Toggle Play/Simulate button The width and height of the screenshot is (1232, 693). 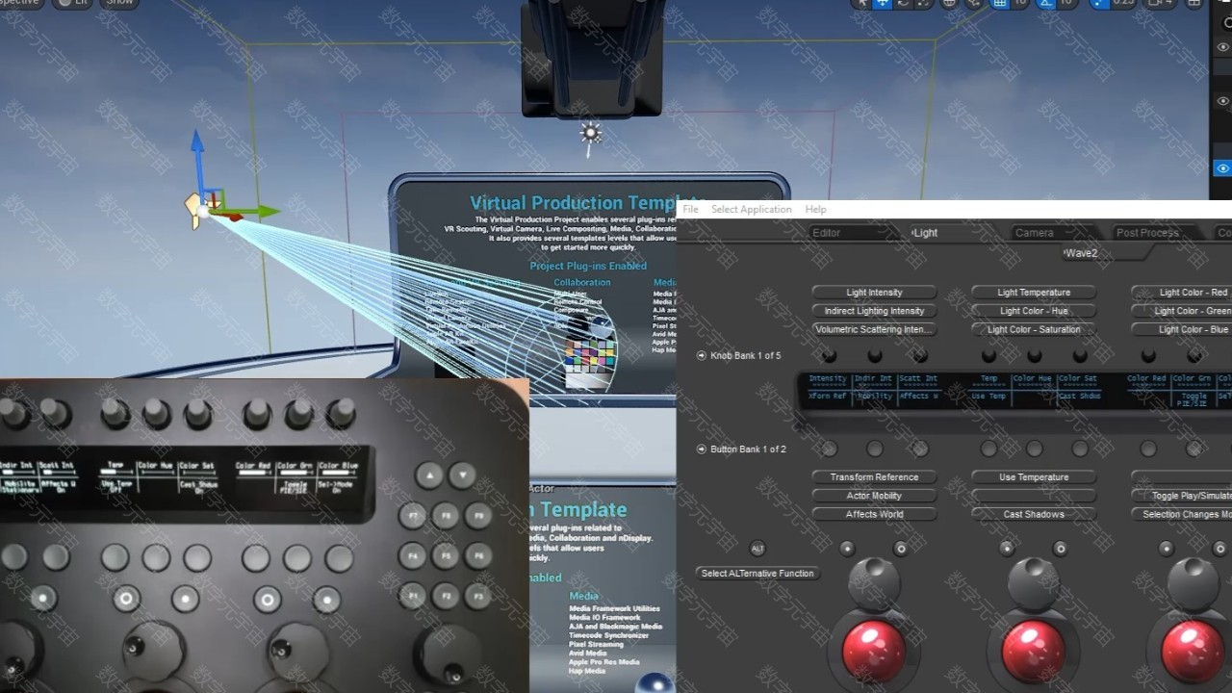point(1182,496)
